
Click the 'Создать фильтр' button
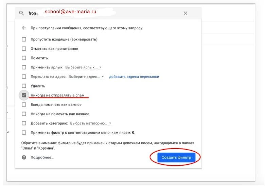pyautogui.click(x=176, y=157)
